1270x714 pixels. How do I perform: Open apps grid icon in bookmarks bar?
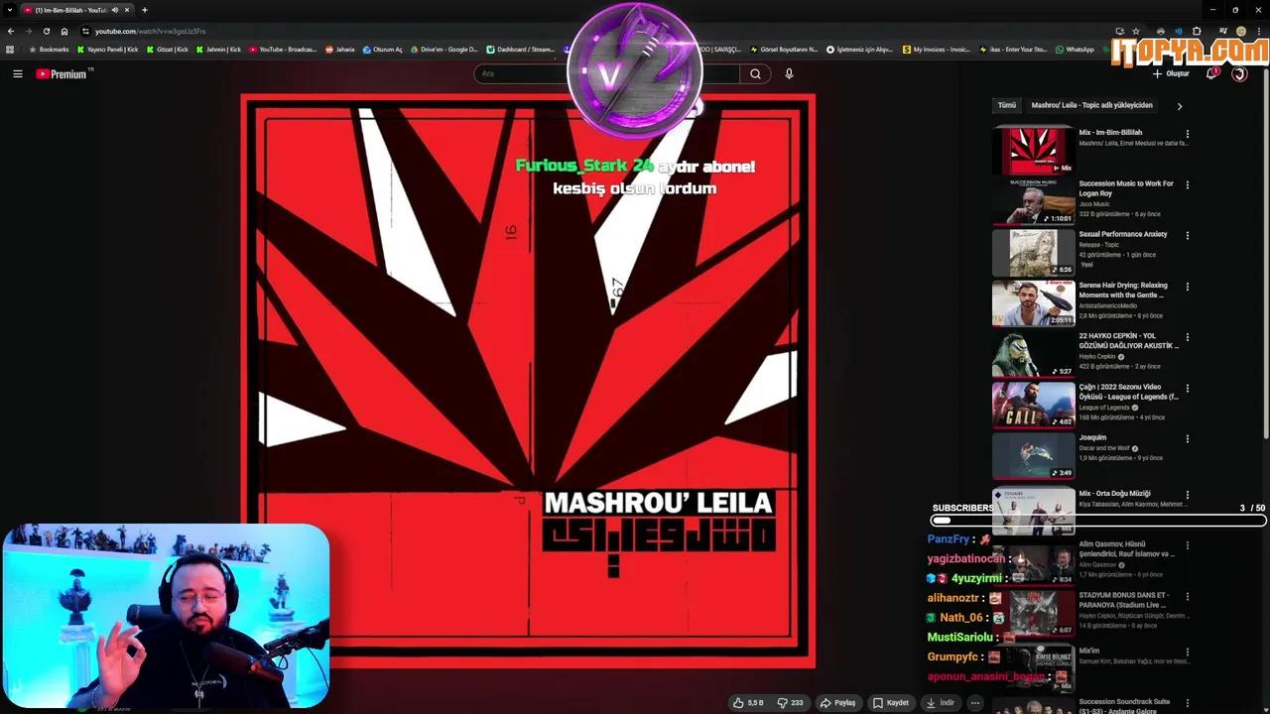[x=10, y=49]
